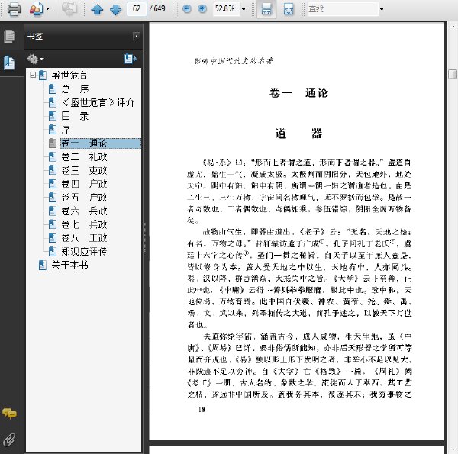Screen dimensions: 458x454
Task: Open the 卷七 兵政 bookmark
Action: [84, 224]
